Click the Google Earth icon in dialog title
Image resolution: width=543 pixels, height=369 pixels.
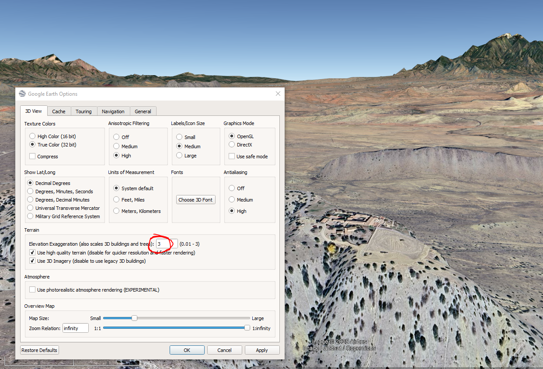(23, 94)
